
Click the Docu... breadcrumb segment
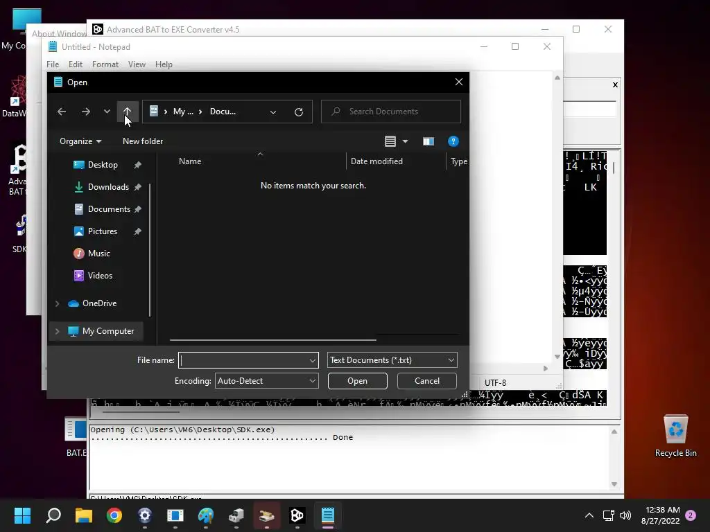[223, 112]
